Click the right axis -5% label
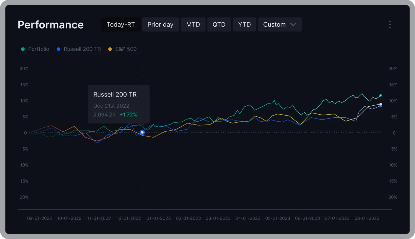The height and width of the screenshot is (239, 415). point(393,149)
